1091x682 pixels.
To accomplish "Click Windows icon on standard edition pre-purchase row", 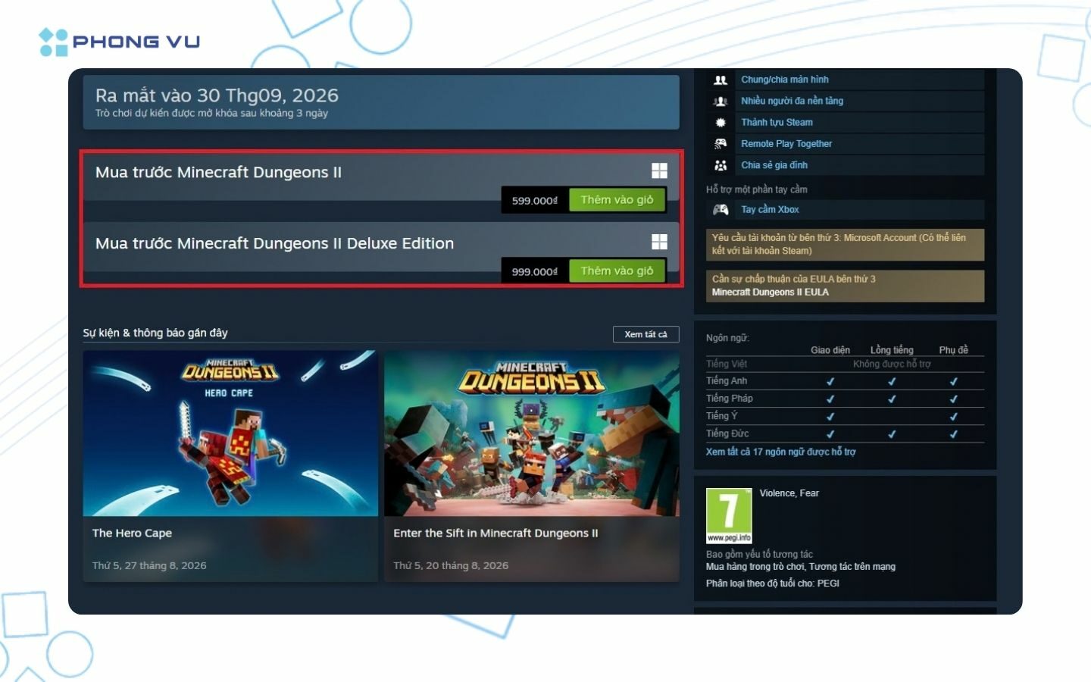I will tap(660, 171).
